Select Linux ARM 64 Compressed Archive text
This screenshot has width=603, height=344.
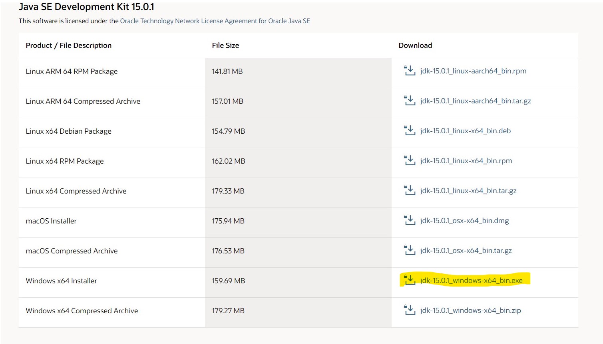click(83, 101)
